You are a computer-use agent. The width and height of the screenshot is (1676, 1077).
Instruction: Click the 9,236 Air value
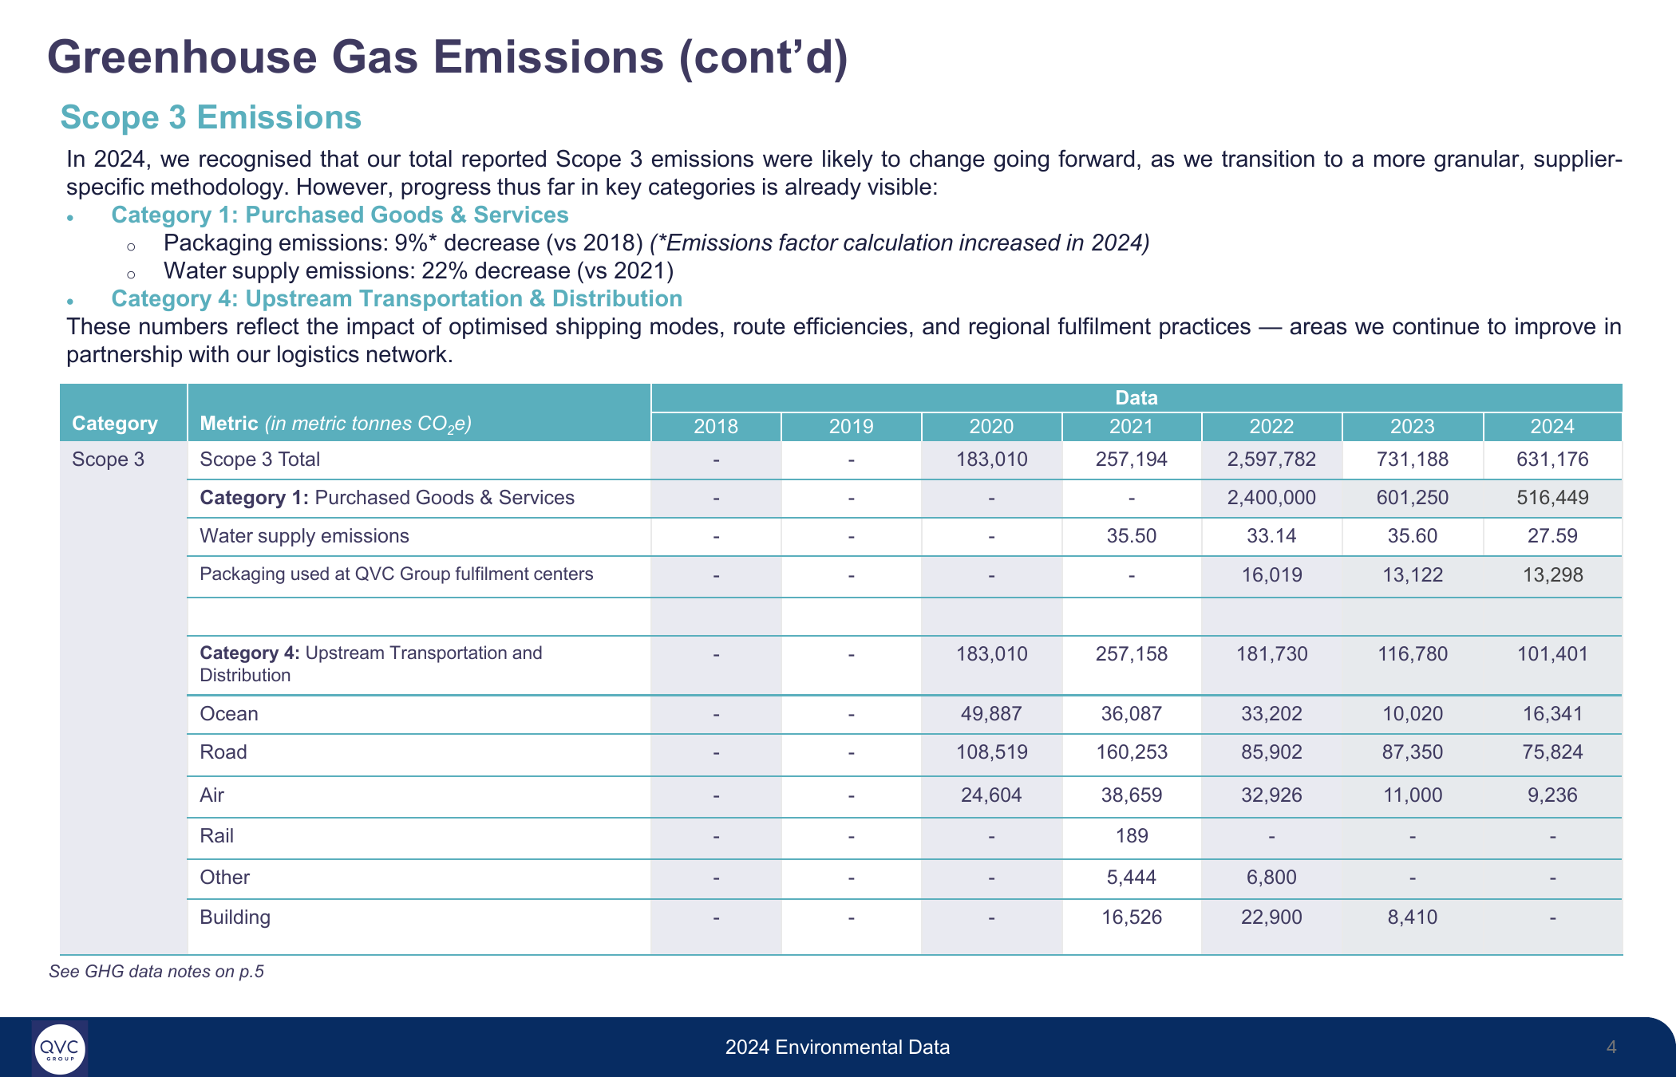[x=1552, y=795]
